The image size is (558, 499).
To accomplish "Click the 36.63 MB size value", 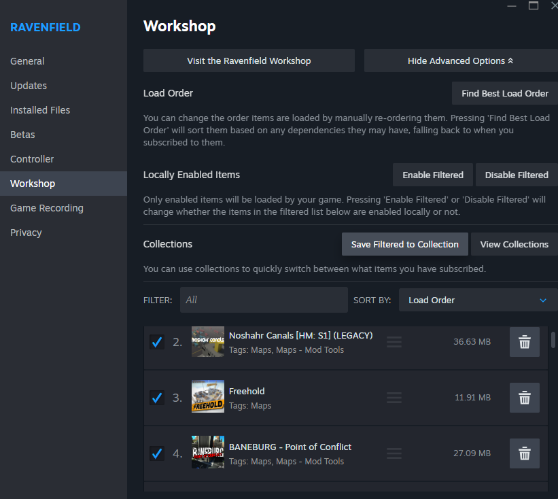I will [x=472, y=342].
